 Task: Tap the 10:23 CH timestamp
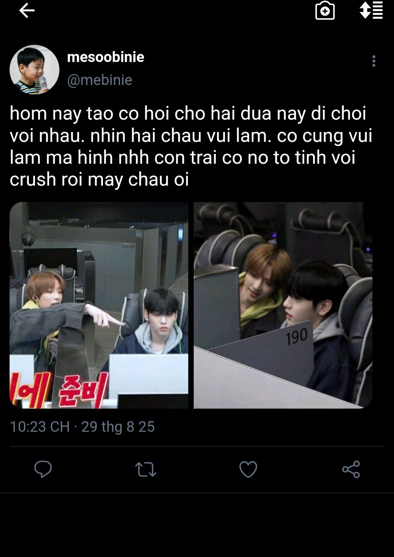tap(40, 426)
